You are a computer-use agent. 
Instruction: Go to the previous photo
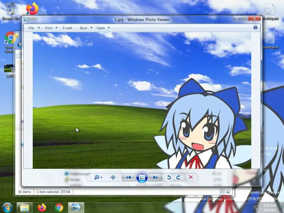129,177
